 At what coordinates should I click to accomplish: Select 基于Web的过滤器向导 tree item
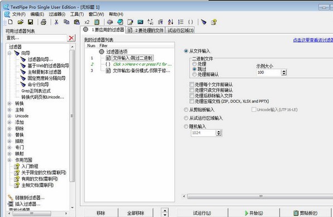point(48,66)
